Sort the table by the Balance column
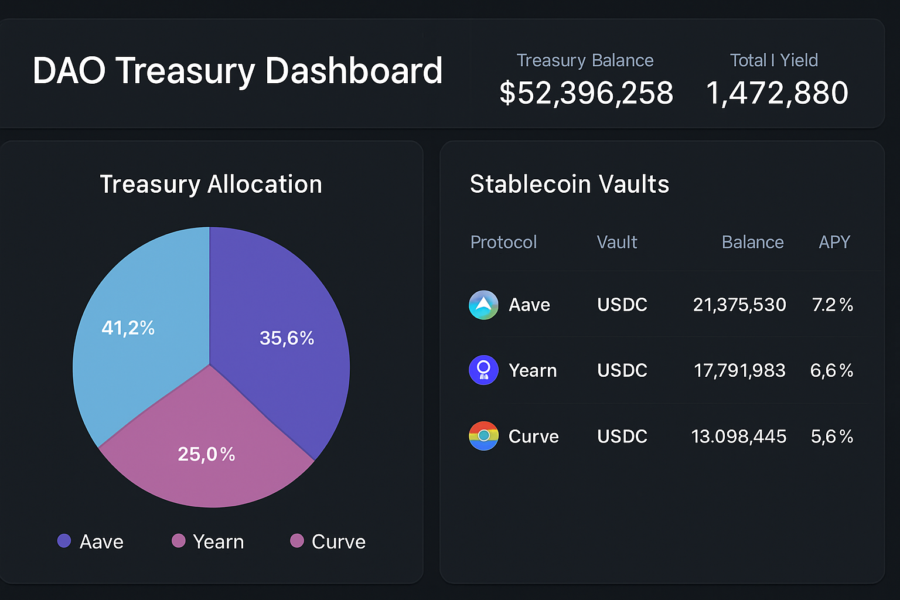Image resolution: width=900 pixels, height=600 pixels. click(x=752, y=242)
